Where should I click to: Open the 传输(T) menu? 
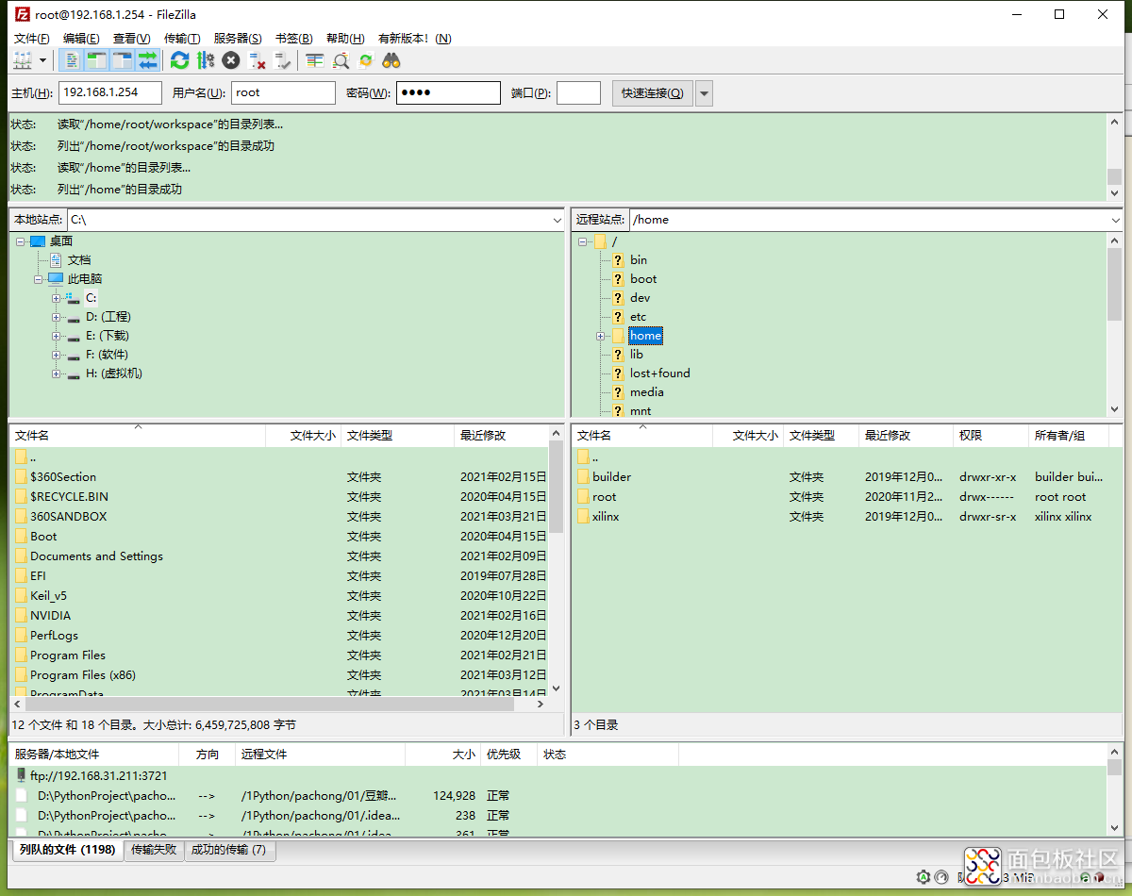click(x=182, y=39)
